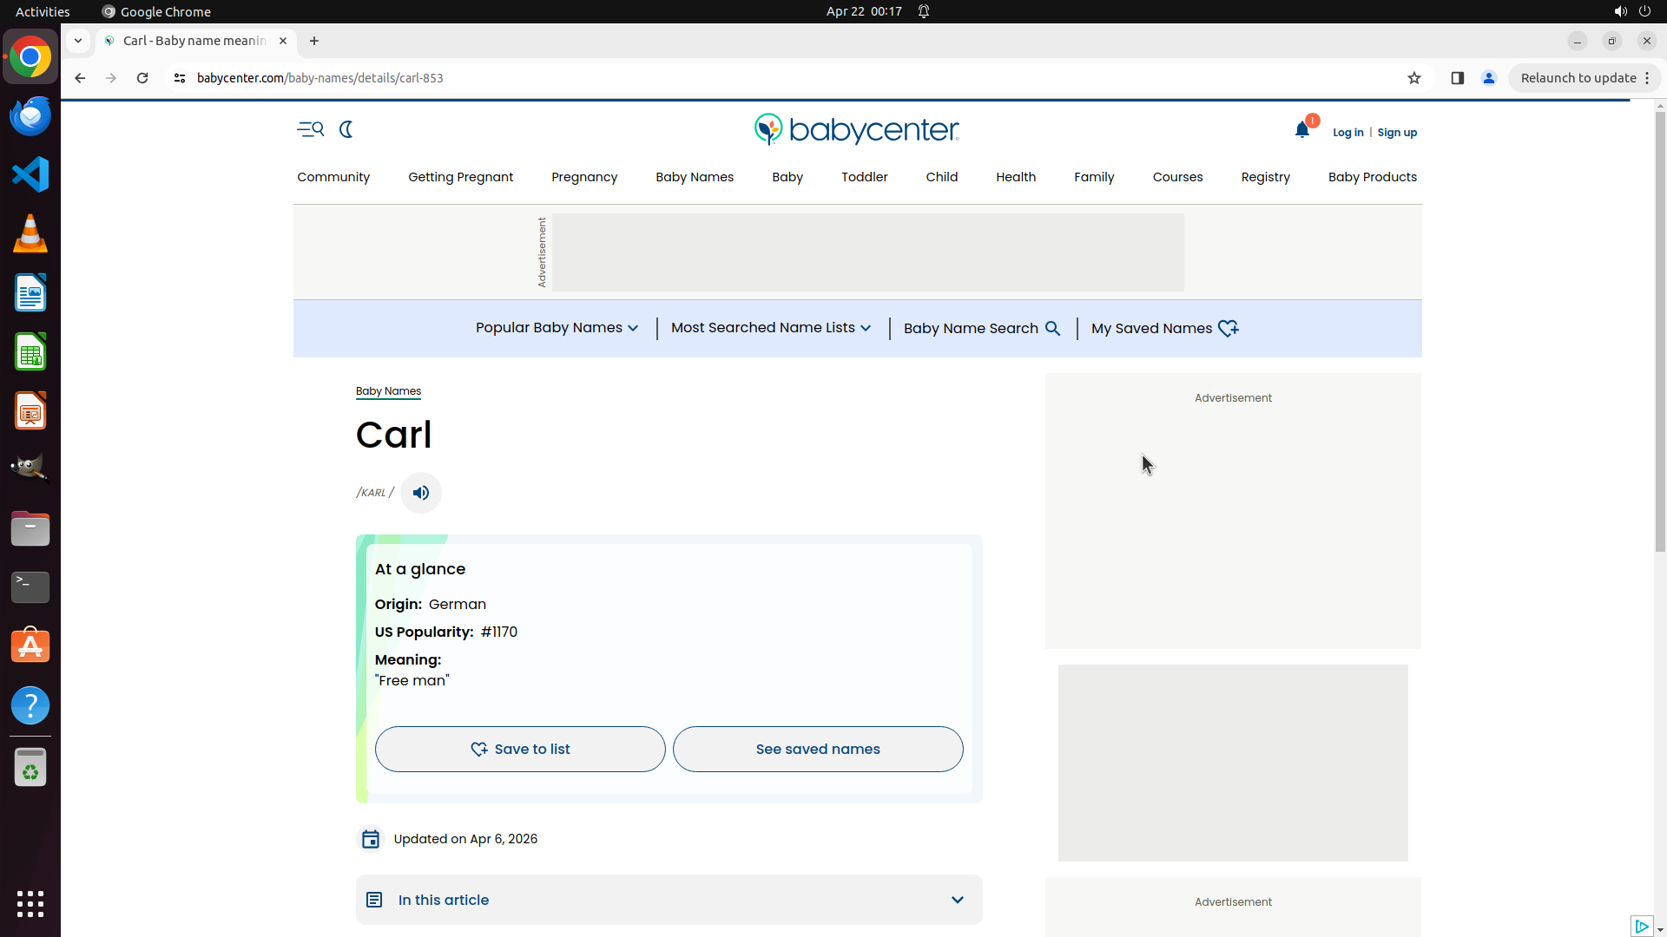Click the Log in link
1667x937 pixels.
pos(1347,133)
